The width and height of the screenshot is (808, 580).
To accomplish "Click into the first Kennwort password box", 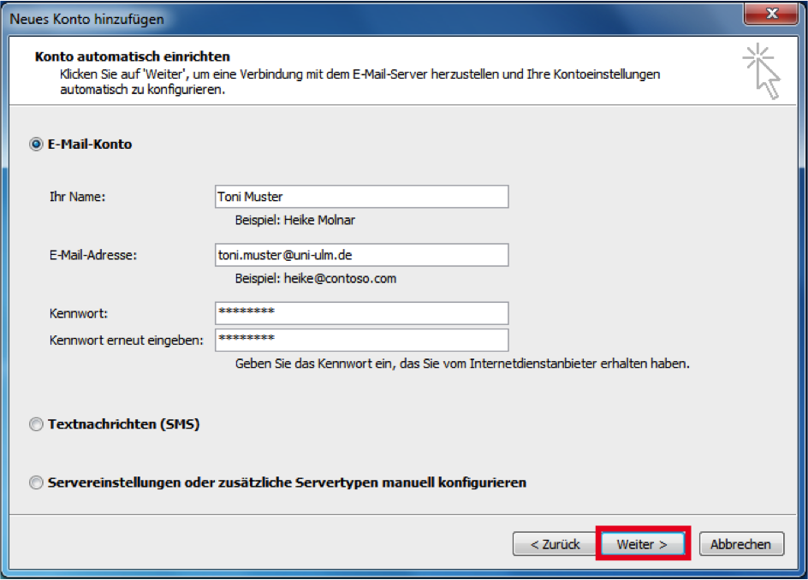I will click(361, 313).
